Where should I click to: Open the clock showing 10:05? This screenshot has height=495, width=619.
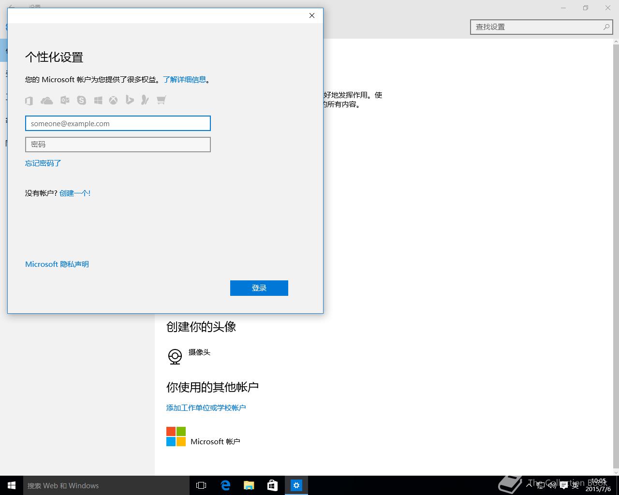click(x=598, y=485)
